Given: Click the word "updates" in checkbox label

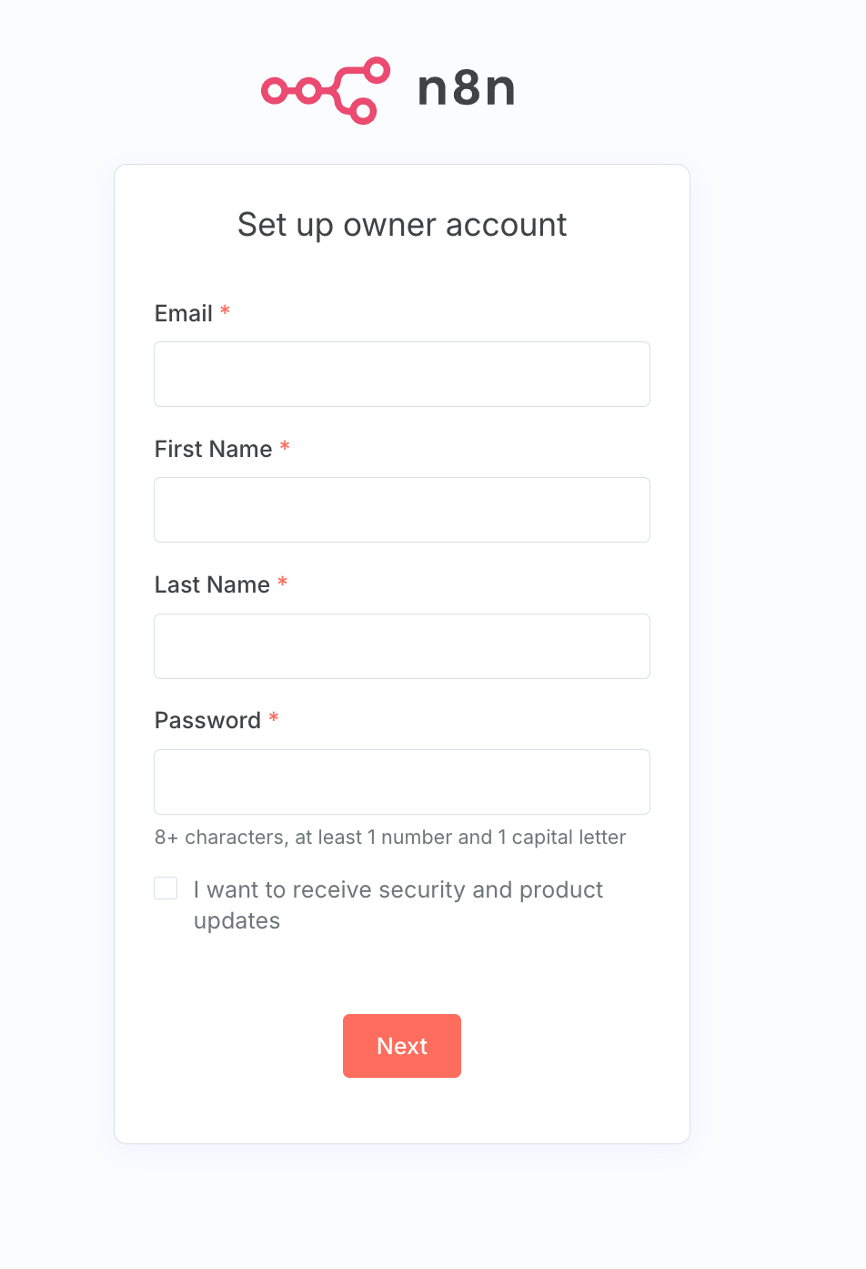Looking at the screenshot, I should coord(237,921).
